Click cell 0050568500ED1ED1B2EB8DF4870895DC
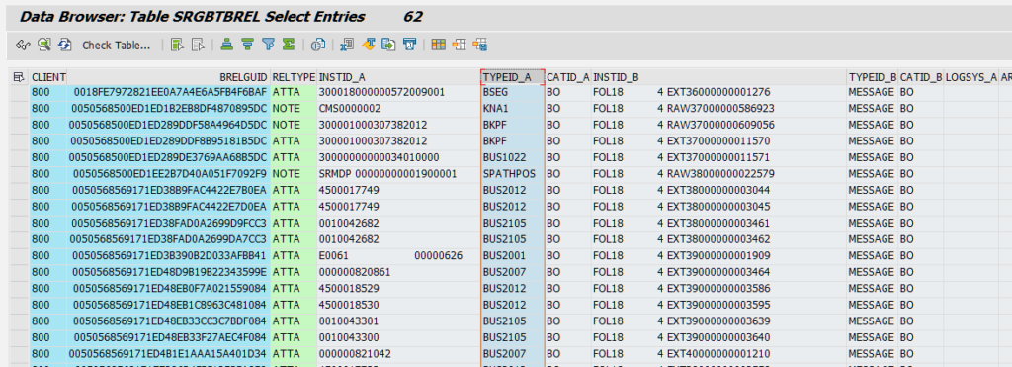The height and width of the screenshot is (367, 1012). click(168, 109)
